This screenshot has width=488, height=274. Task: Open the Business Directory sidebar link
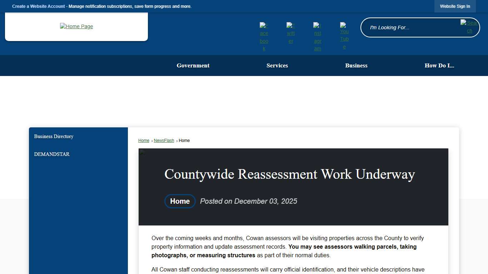[54, 136]
